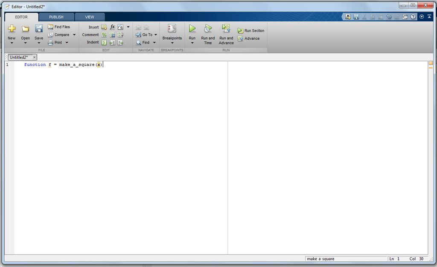
Task: Click the 'Ln 1' status indicator
Action: pos(394,258)
